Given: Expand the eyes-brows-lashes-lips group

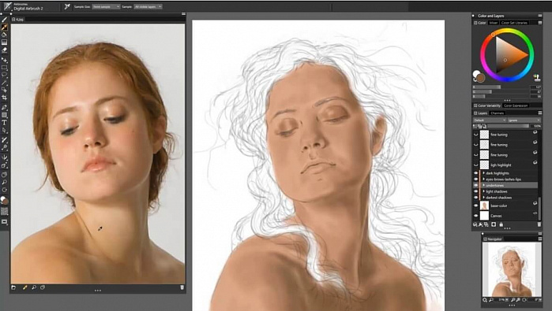Looking at the screenshot, I should tap(484, 179).
